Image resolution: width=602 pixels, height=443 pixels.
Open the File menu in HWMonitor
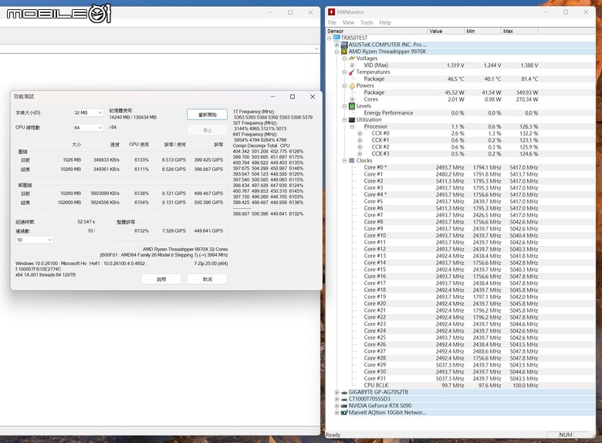click(332, 22)
